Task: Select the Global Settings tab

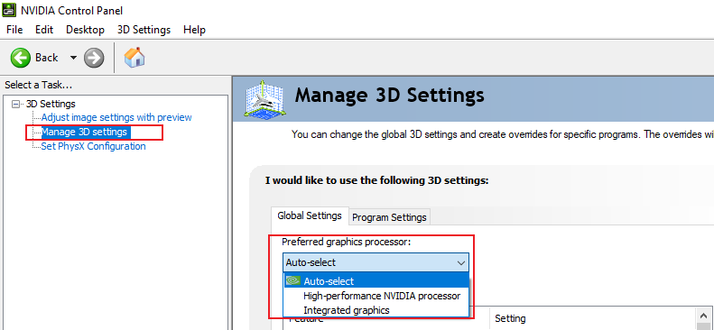Action: (310, 215)
